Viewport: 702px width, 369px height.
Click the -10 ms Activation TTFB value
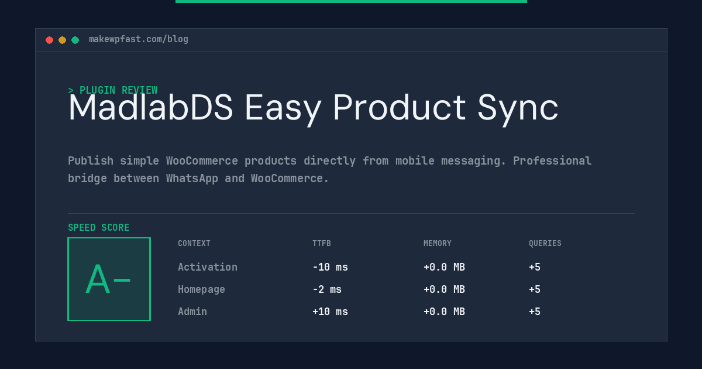point(330,267)
